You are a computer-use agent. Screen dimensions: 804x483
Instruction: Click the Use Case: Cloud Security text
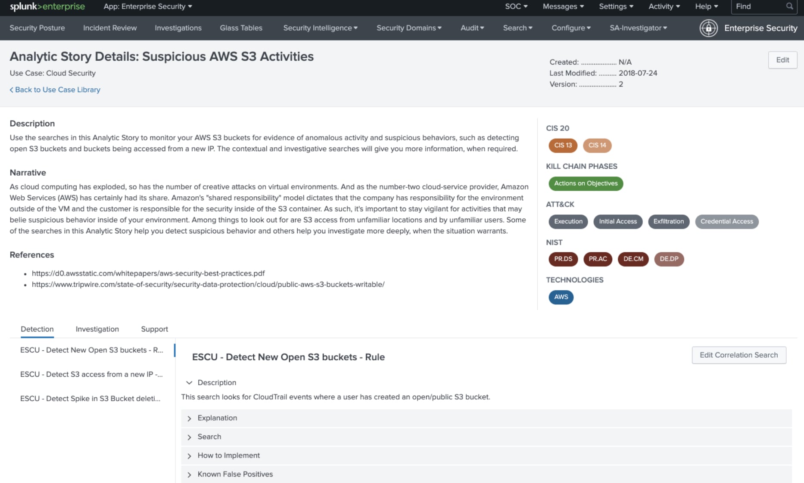point(53,73)
